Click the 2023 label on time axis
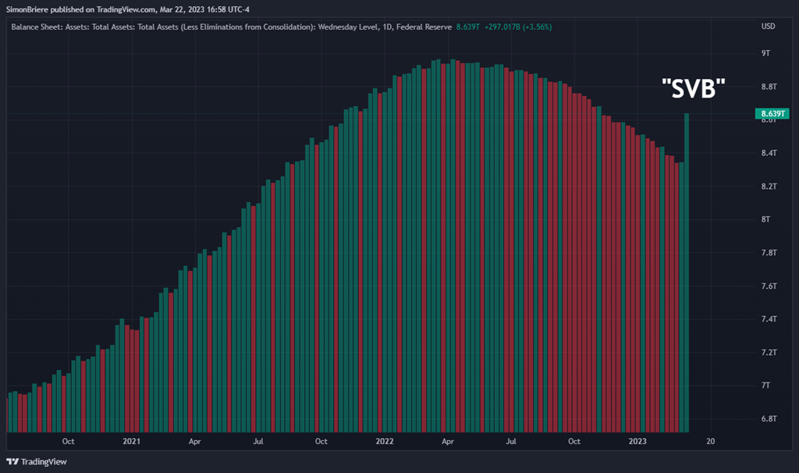This screenshot has width=799, height=473. [637, 441]
